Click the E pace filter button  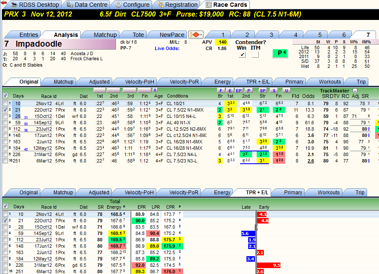click(230, 90)
